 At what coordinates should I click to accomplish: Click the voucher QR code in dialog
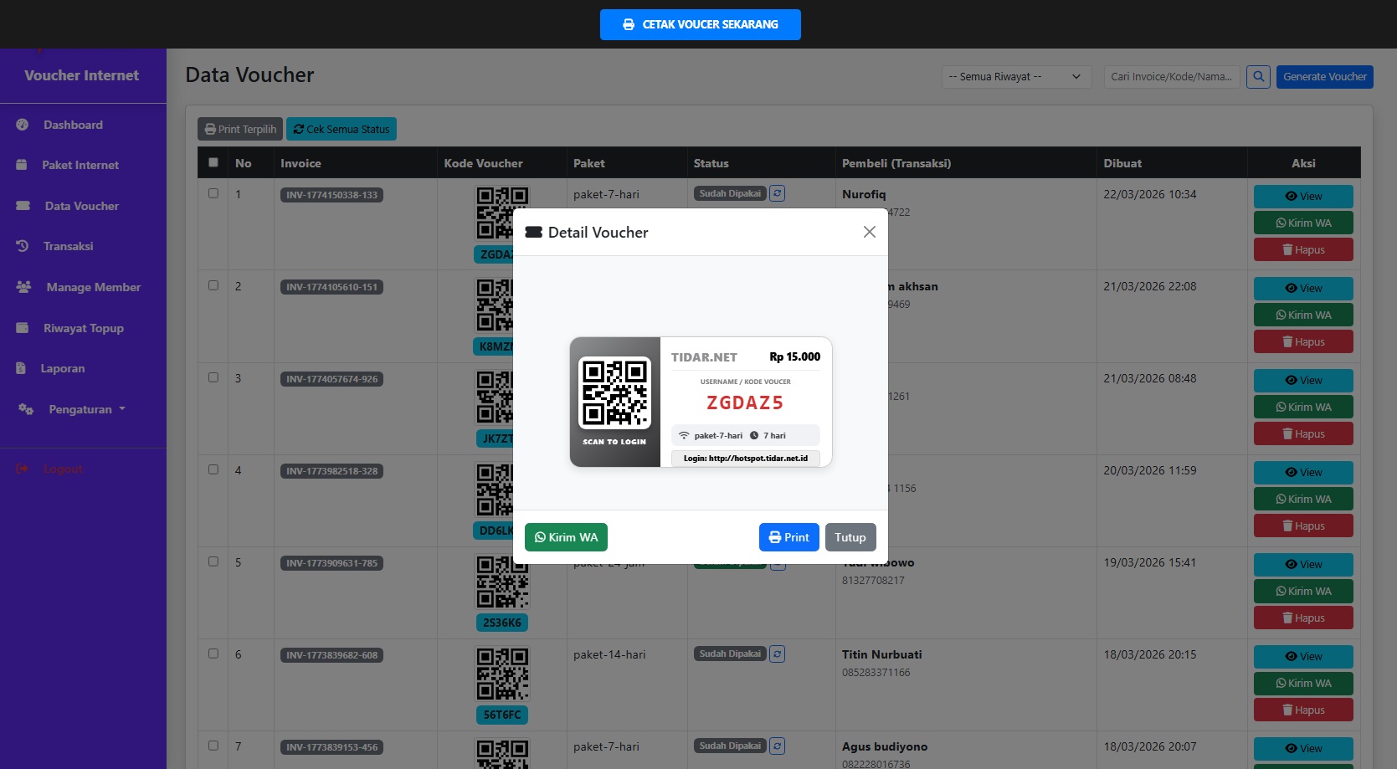click(x=614, y=393)
